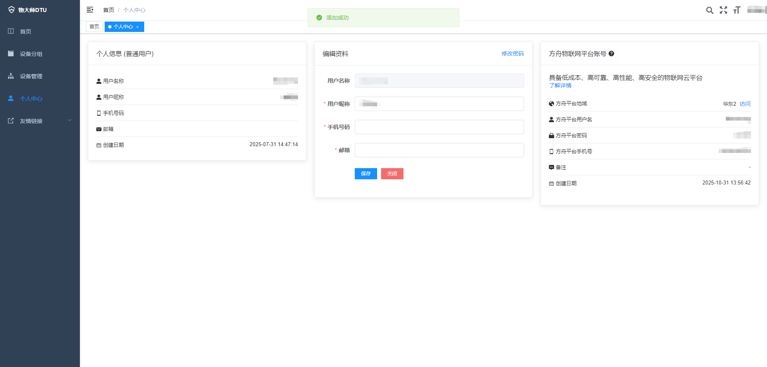Image resolution: width=767 pixels, height=367 pixels.
Task: Go to 首页 in the sidebar
Action: [26, 32]
